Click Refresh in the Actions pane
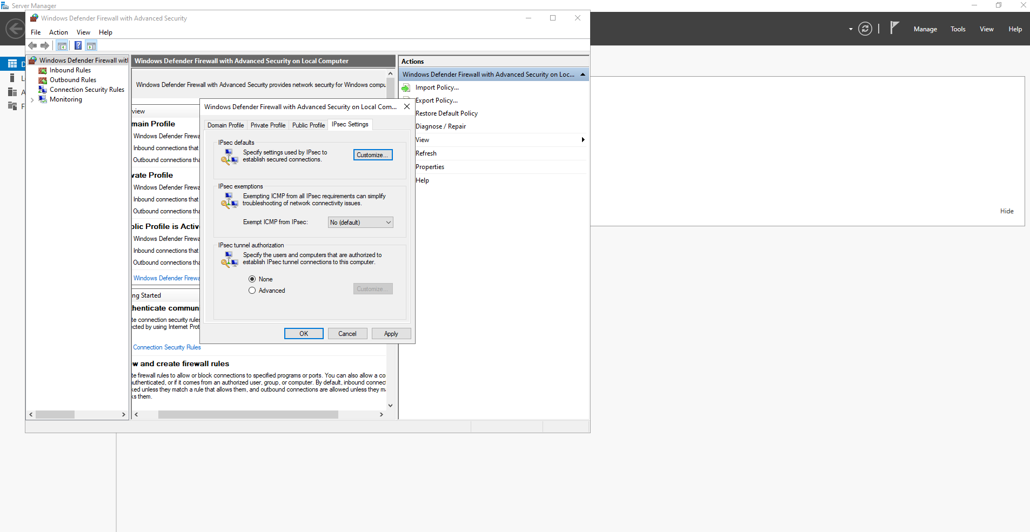The width and height of the screenshot is (1030, 532). pyautogui.click(x=426, y=153)
